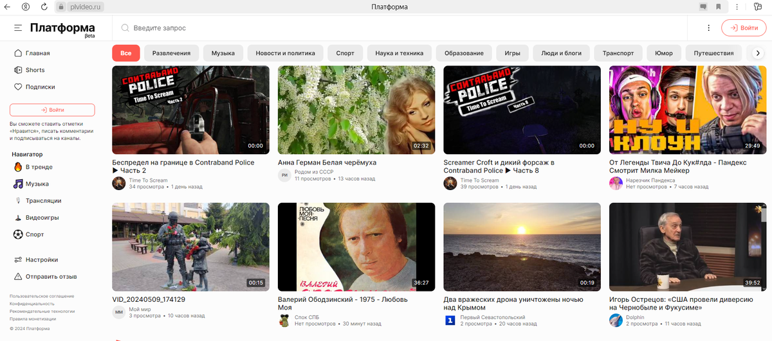The width and height of the screenshot is (772, 341).
Task: Select the Развлечения category chip
Action: 171,53
